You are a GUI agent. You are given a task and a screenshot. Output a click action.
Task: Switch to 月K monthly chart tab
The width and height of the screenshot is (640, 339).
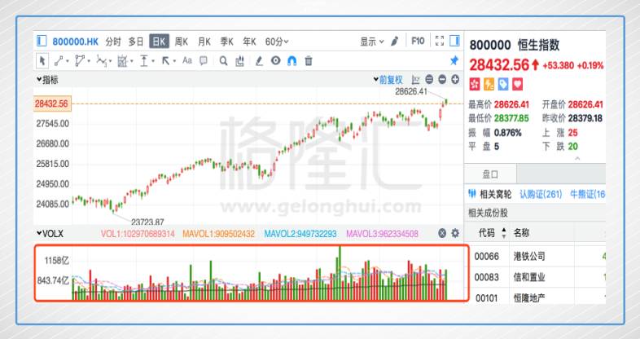pyautogui.click(x=204, y=42)
